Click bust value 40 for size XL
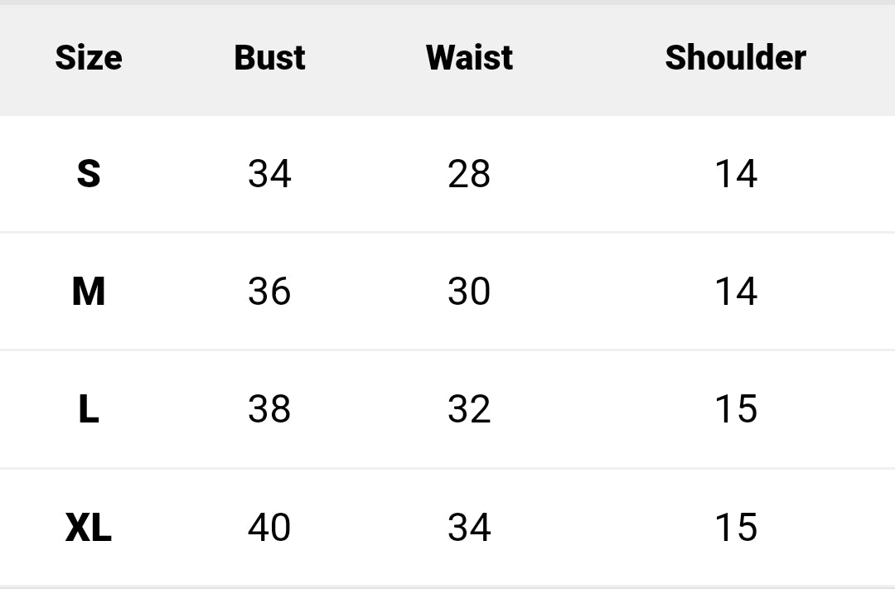 (269, 528)
